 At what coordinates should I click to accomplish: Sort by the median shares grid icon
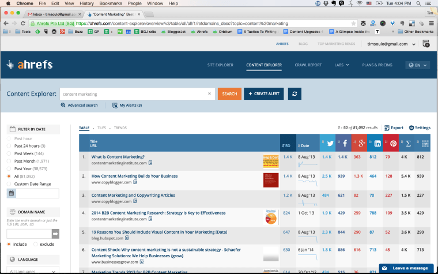tap(425, 144)
